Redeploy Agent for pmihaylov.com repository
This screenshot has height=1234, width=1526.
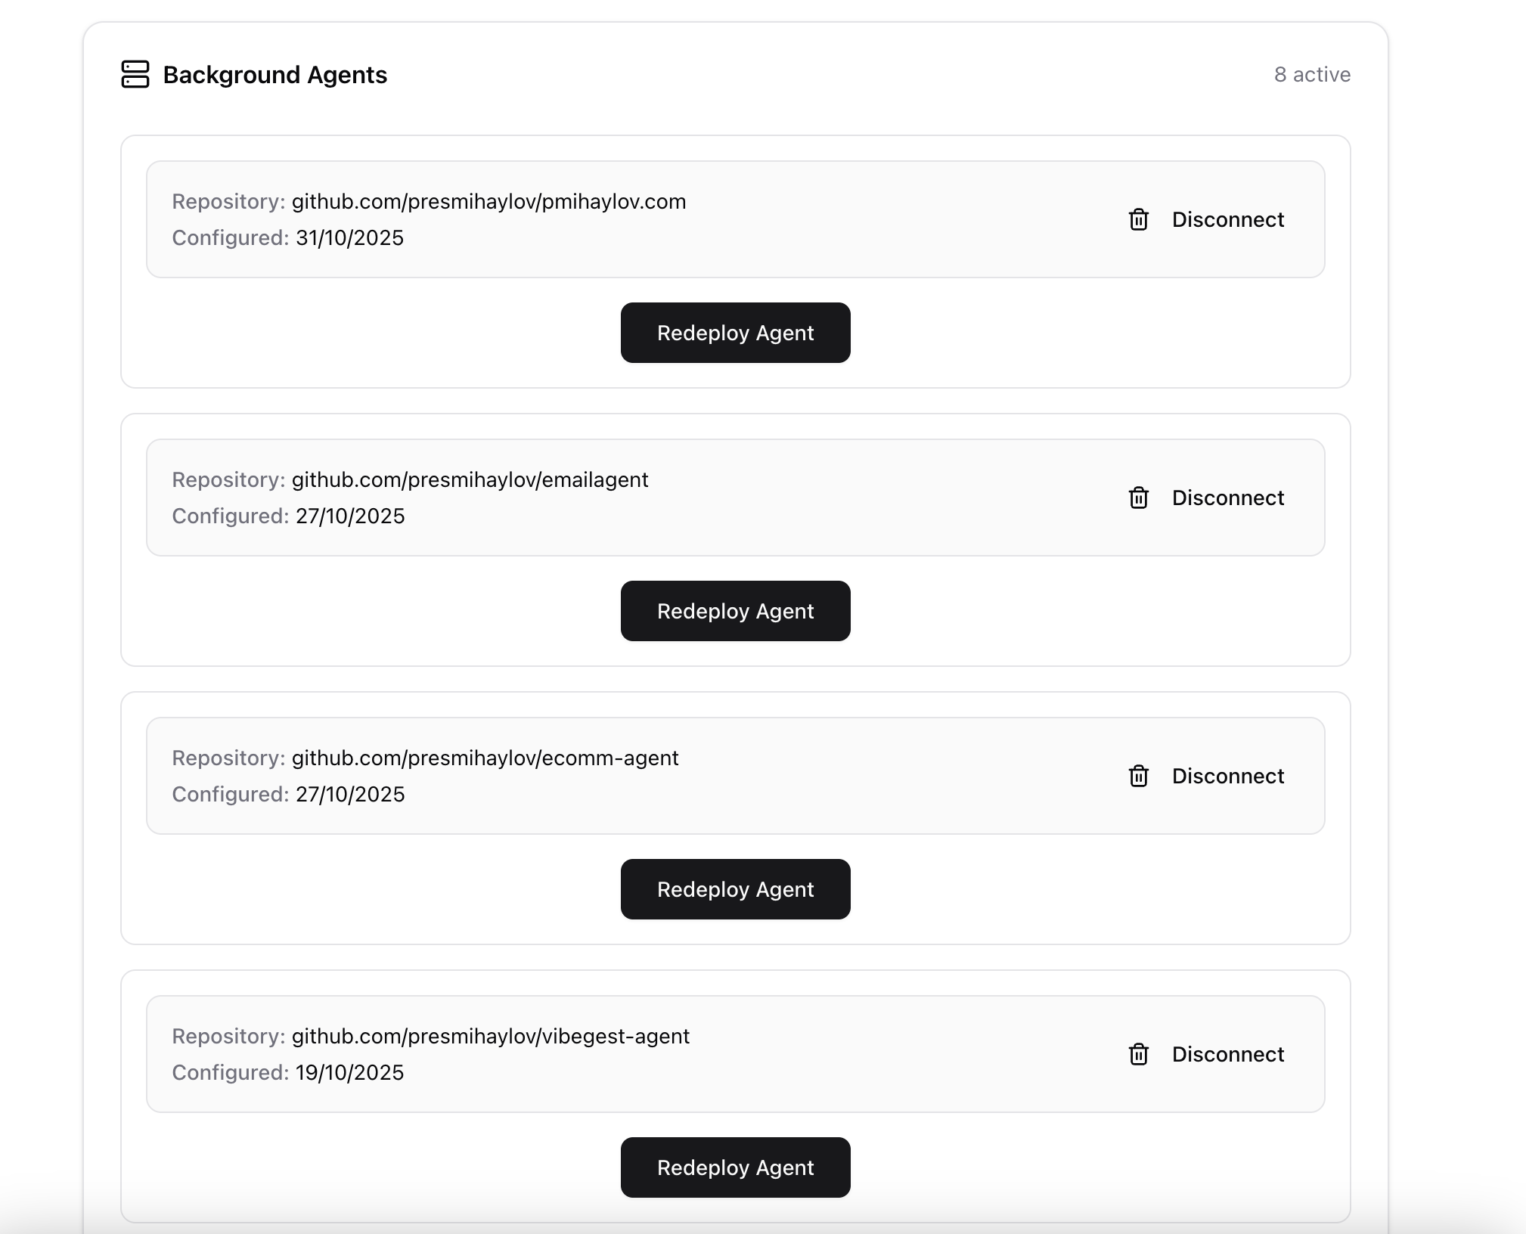click(735, 333)
